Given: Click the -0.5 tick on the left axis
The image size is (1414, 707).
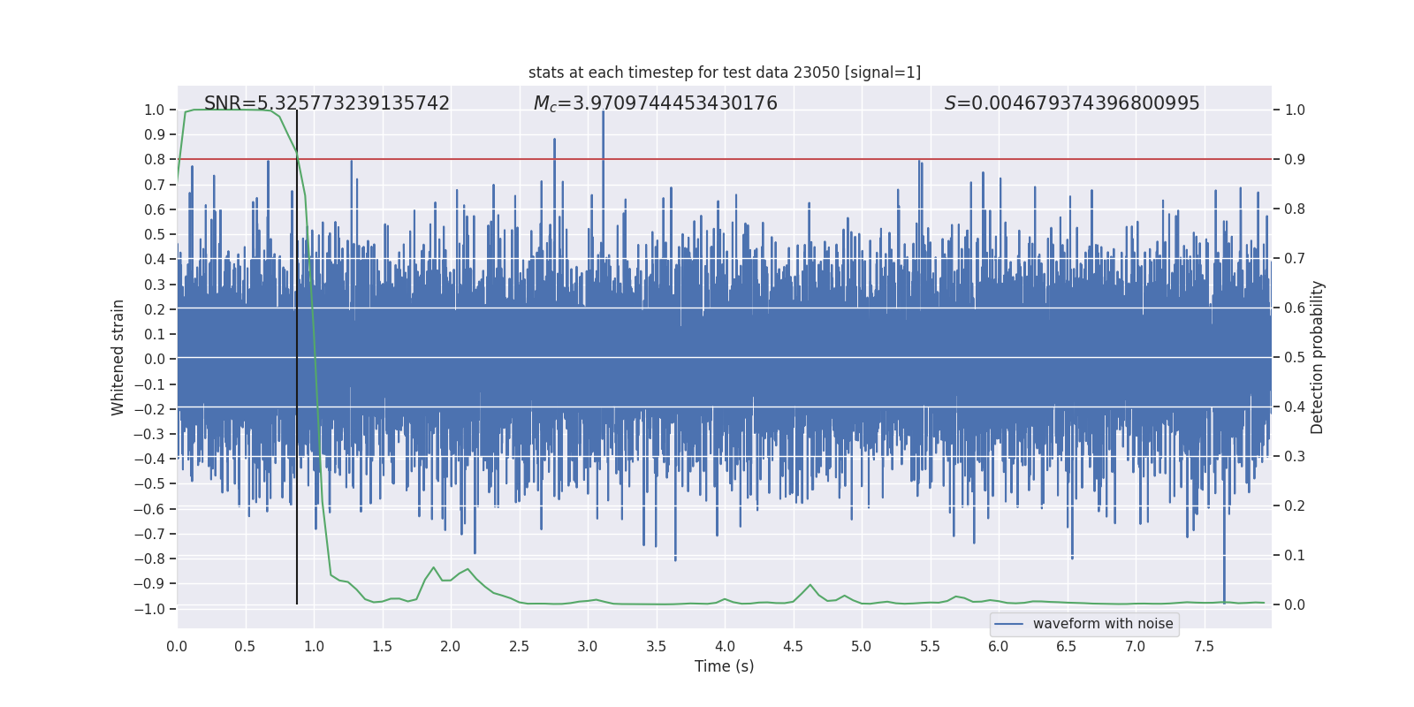Looking at the screenshot, I should point(149,483).
